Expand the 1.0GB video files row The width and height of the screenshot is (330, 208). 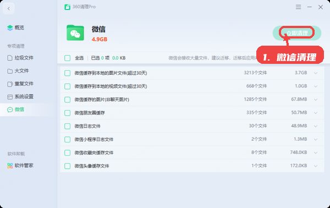pos(316,86)
